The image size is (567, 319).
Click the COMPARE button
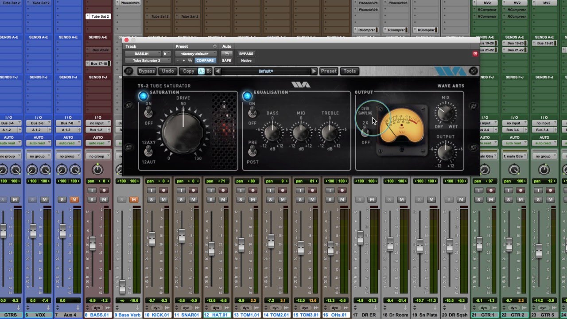click(x=205, y=61)
